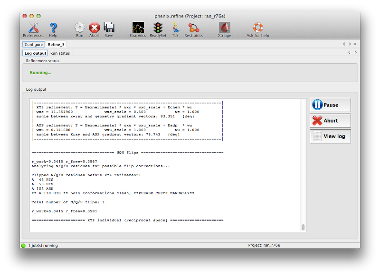The height and width of the screenshot is (276, 380).
Task: Switch to the Configure tab
Action: (x=33, y=44)
